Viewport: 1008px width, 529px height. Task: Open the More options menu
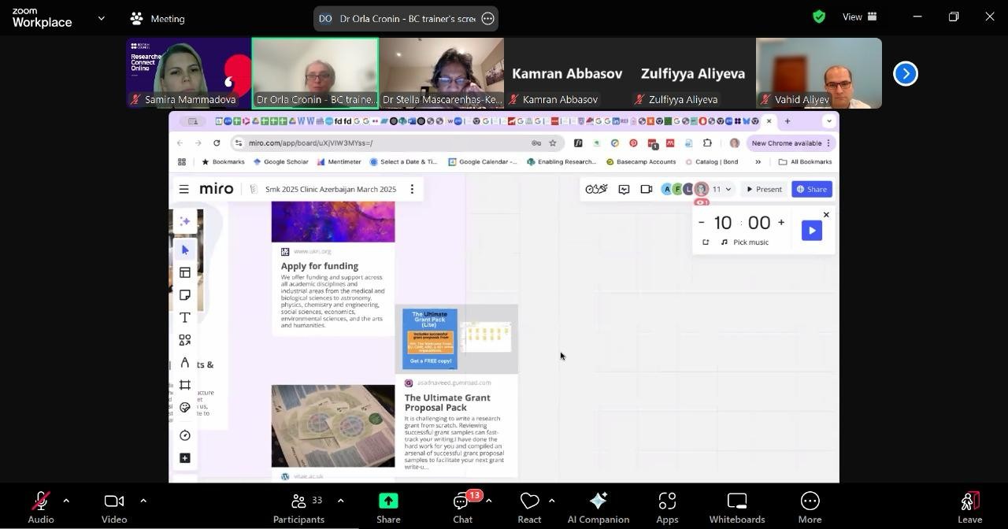810,507
